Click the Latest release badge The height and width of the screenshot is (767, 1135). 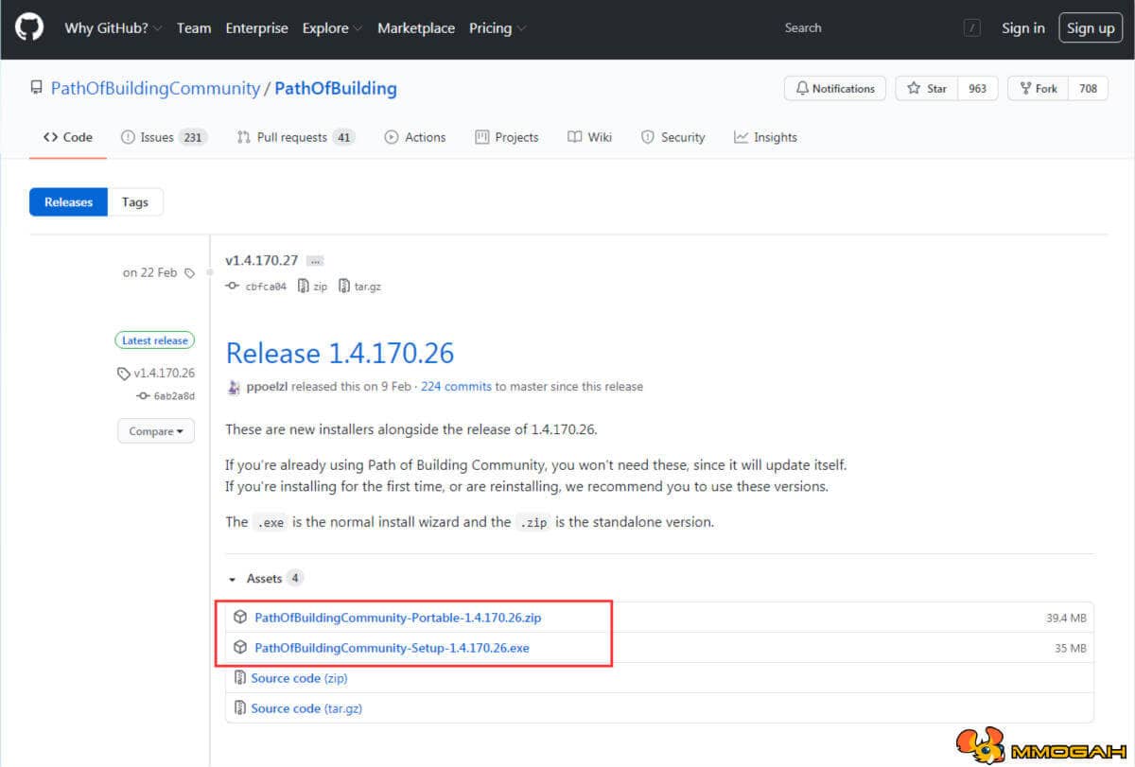click(x=154, y=340)
